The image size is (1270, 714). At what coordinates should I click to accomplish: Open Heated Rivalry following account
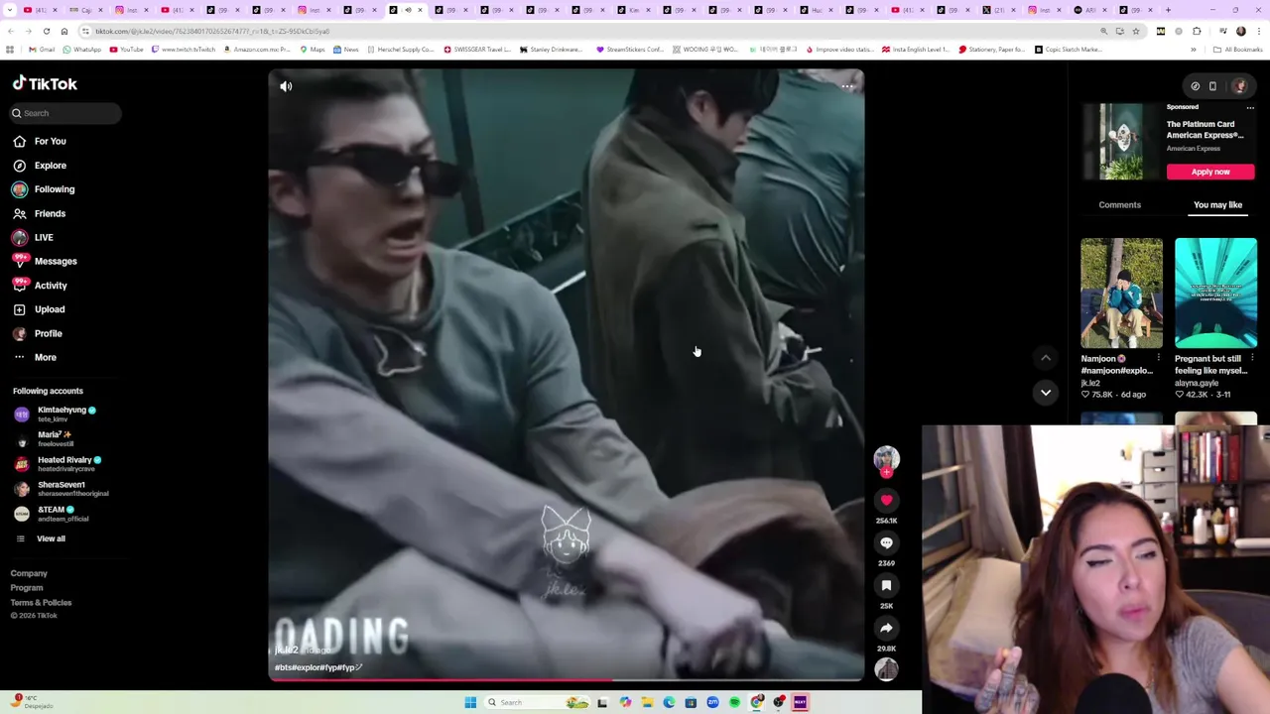pyautogui.click(x=62, y=464)
